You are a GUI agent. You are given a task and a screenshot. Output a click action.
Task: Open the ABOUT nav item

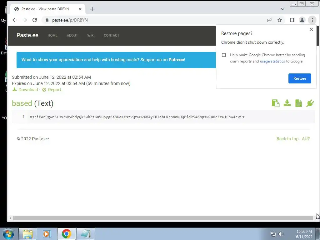(x=72, y=35)
